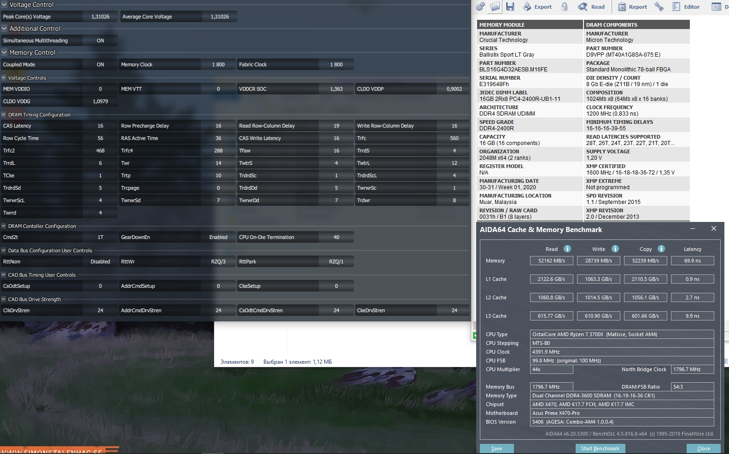729x454 pixels.
Task: Collapse the Voltage Control section
Action: click(x=4, y=5)
